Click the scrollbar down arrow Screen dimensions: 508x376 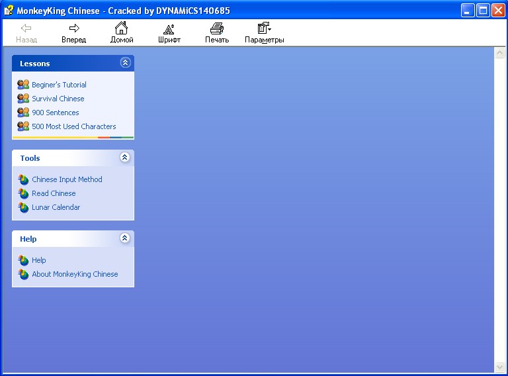(500, 367)
